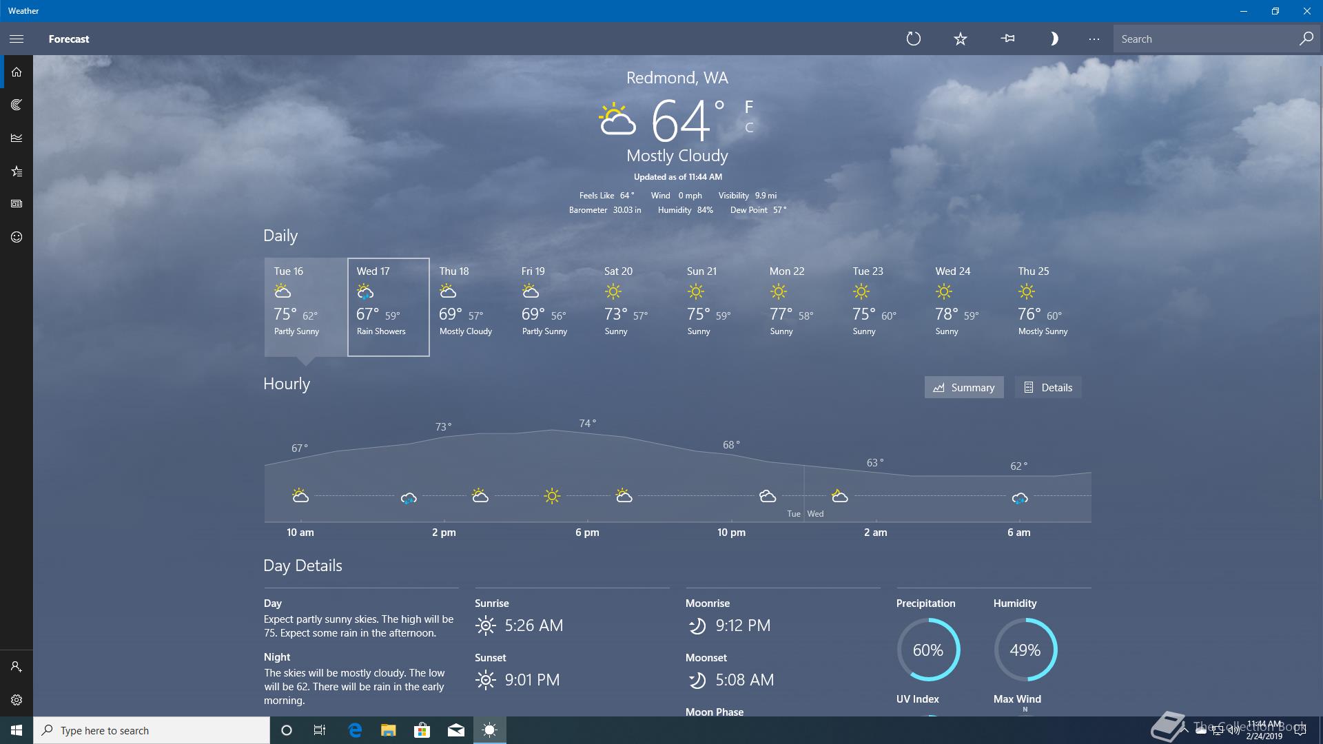The width and height of the screenshot is (1323, 744).
Task: Select Fri 19 Partly Sunny forecast
Action: (554, 307)
